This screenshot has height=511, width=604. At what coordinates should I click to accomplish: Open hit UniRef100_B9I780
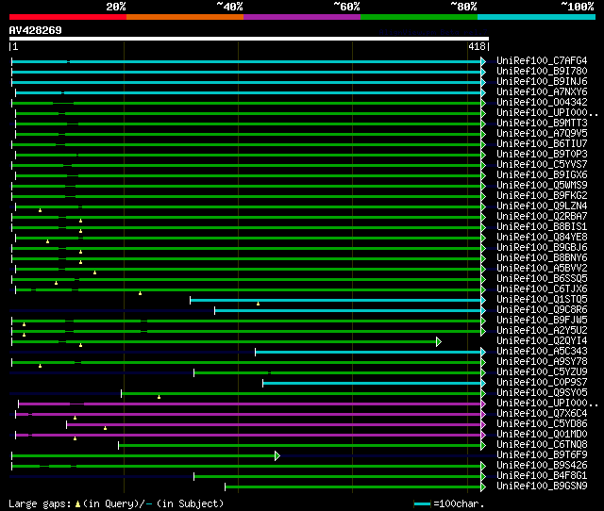click(x=542, y=72)
